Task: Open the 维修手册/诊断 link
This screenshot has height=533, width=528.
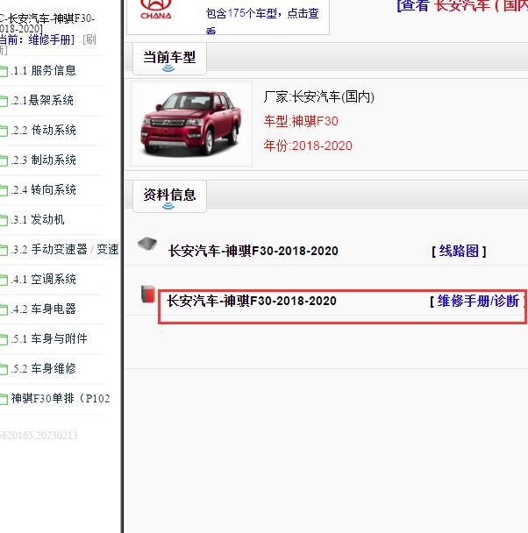Action: [x=478, y=302]
